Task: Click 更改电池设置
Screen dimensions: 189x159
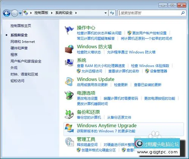Action: [87, 98]
